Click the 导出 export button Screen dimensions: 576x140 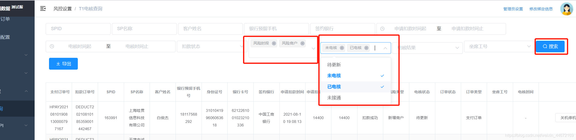[63, 64]
